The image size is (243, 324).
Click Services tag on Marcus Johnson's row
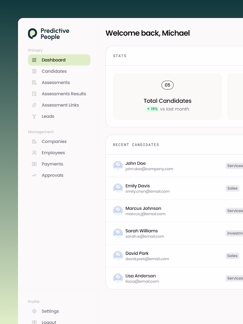(x=234, y=211)
